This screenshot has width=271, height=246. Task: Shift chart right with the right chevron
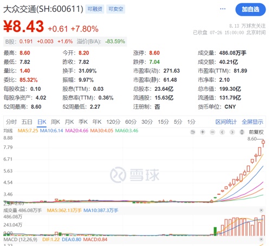(x=232, y=132)
